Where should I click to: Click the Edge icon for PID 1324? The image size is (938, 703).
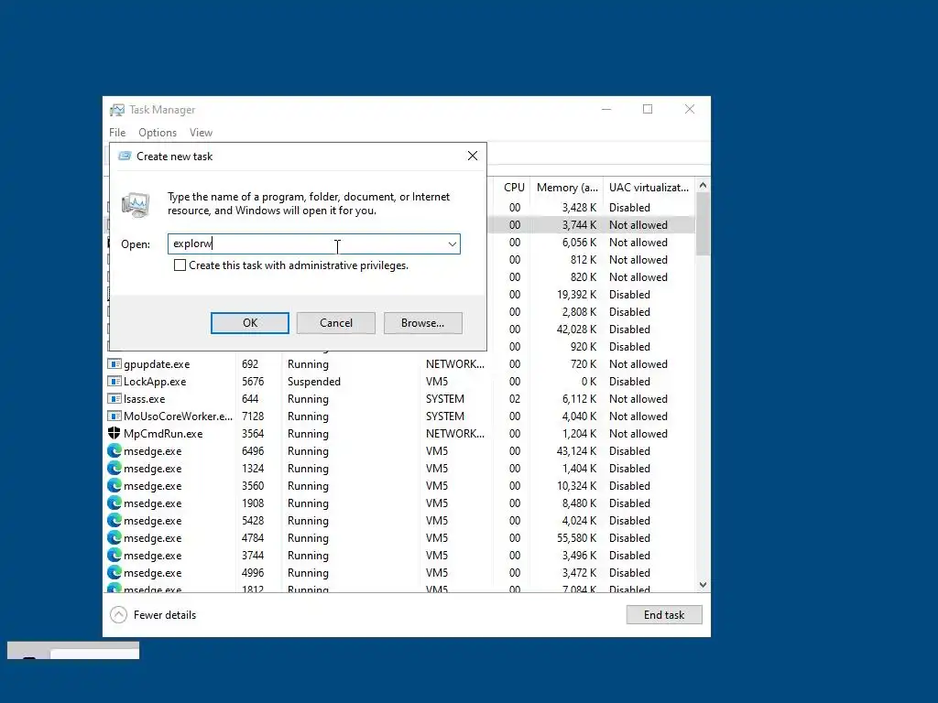coord(115,468)
